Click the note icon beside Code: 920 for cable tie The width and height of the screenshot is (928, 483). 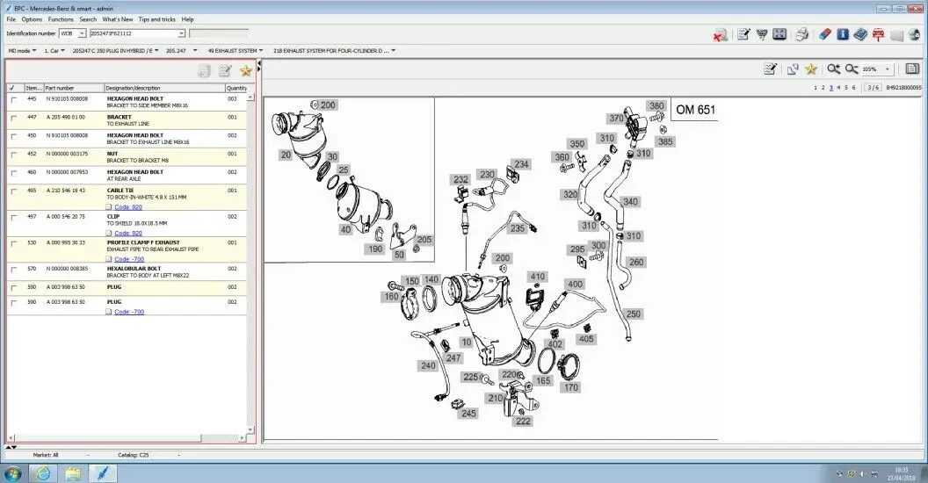109,207
